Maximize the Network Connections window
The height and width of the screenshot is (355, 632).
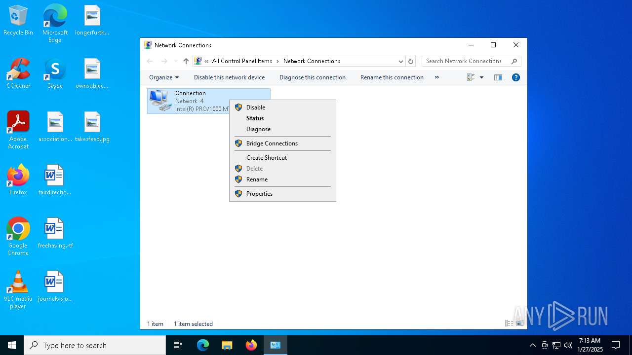click(x=493, y=45)
